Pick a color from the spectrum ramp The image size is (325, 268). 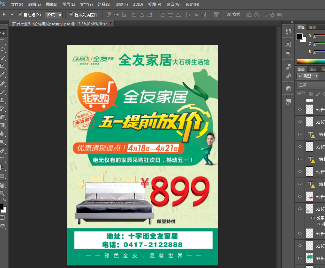tap(311, 61)
